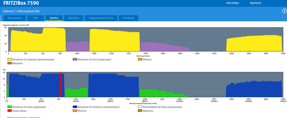
Task: Click white Perturbatore di linea compensato swatch
Action: 140,107
